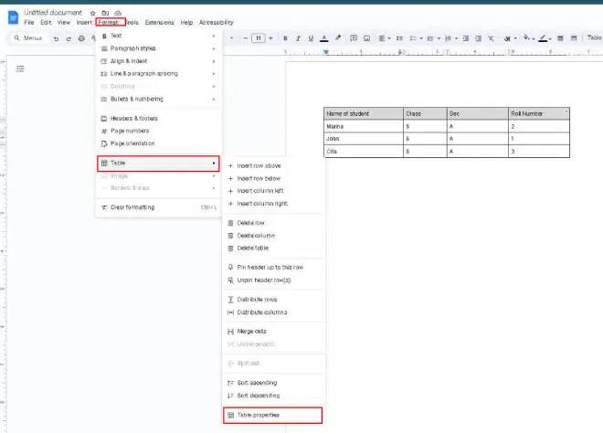The image size is (603, 433).
Task: Click the border dash style toolbar icon
Action: pyautogui.click(x=574, y=38)
